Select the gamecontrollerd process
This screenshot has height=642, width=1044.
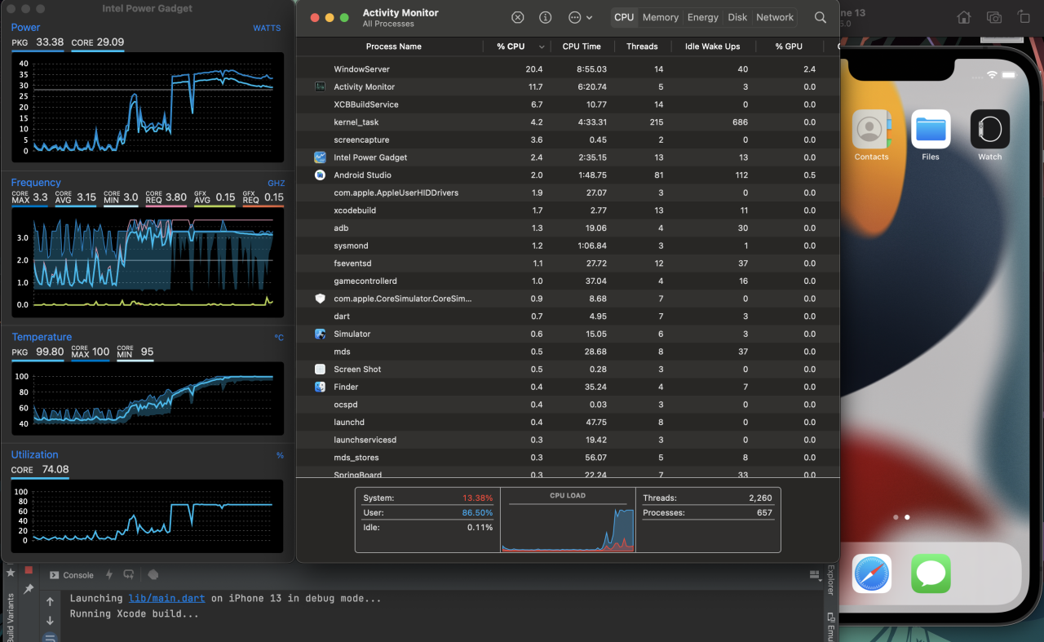(x=568, y=281)
